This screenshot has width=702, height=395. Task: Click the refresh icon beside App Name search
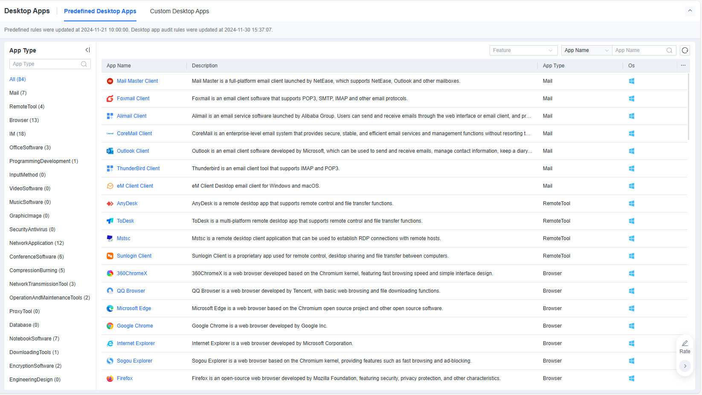coord(685,50)
